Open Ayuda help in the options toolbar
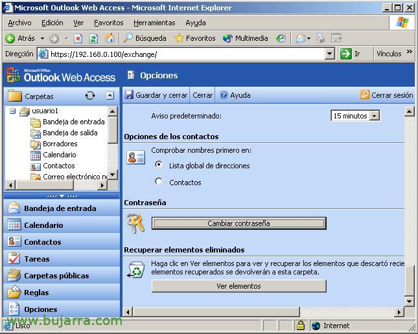Image resolution: width=418 pixels, height=334 pixels. point(235,95)
